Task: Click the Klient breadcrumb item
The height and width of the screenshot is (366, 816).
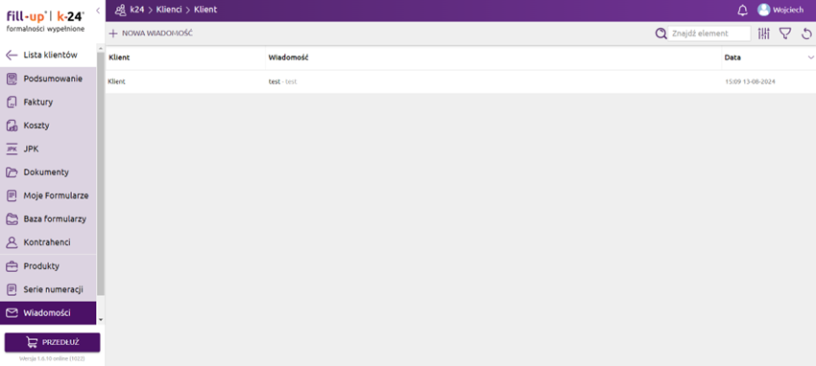Action: [x=205, y=10]
